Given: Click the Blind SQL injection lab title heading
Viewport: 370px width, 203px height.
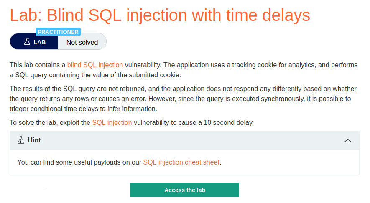Looking at the screenshot, I should coord(160,15).
